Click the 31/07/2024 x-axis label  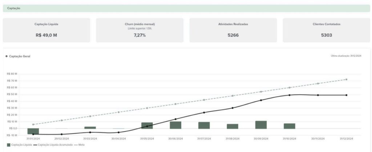(204, 139)
